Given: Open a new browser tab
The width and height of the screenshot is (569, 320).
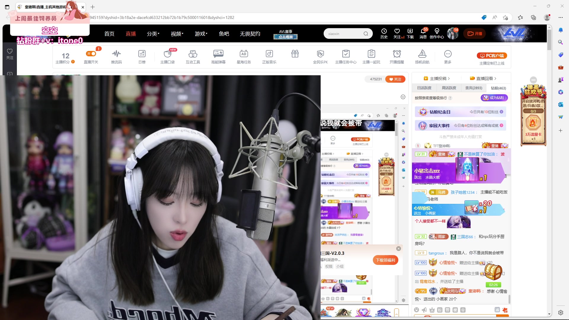Looking at the screenshot, I should [x=93, y=7].
